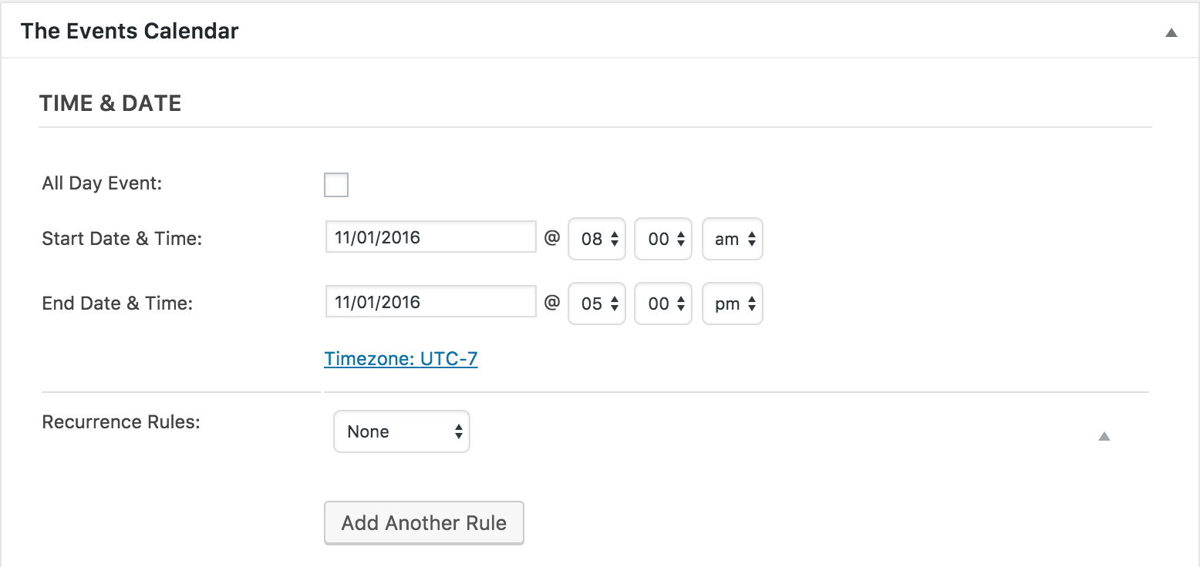
Task: Open the end am/pm dropdown
Action: pos(732,304)
